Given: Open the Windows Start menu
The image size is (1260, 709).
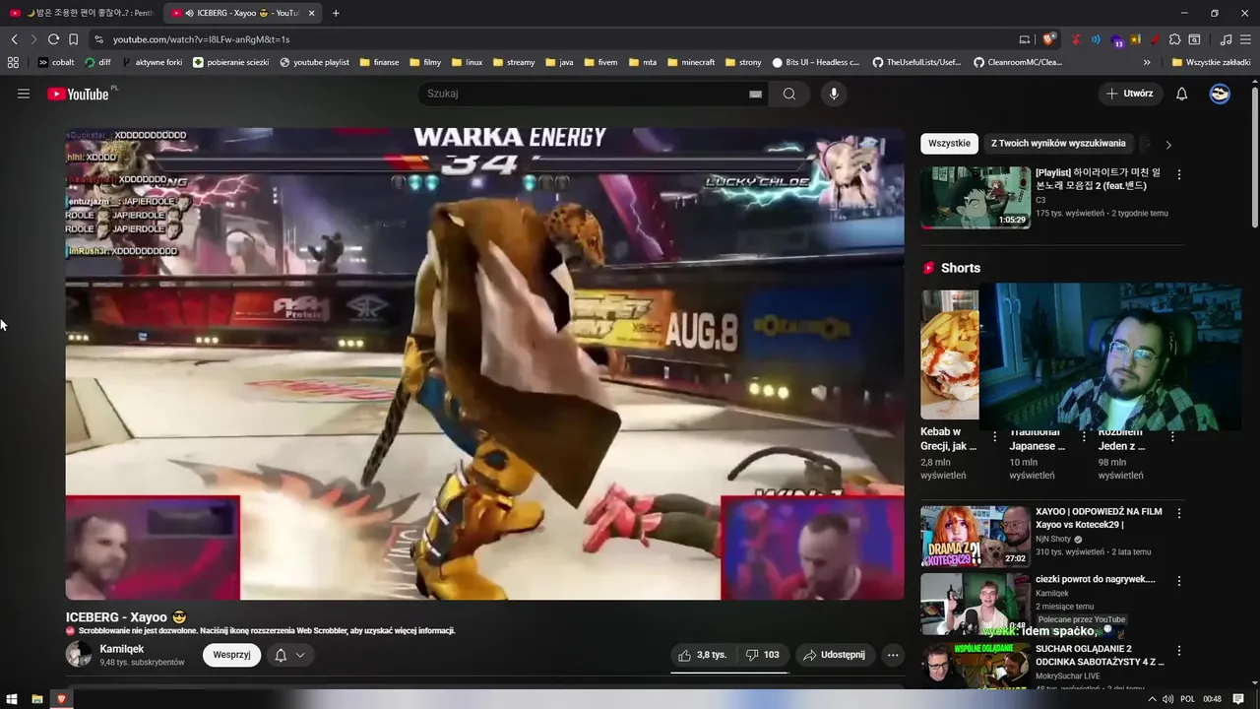Looking at the screenshot, I should click(x=12, y=699).
